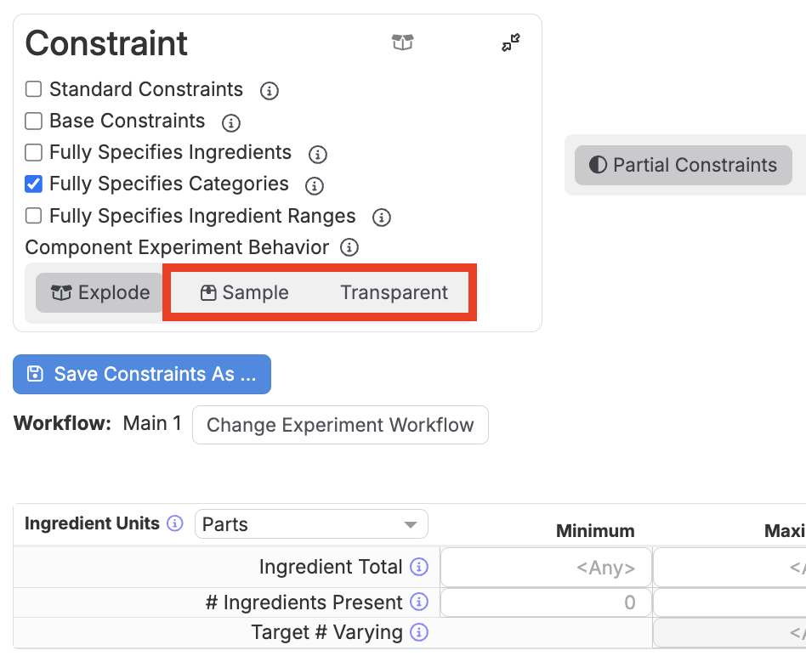This screenshot has width=806, height=656.
Task: Open info icon next to Standard Constraints
Action: click(270, 91)
